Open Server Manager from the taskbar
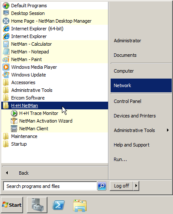173x214 pixels. (37, 205)
